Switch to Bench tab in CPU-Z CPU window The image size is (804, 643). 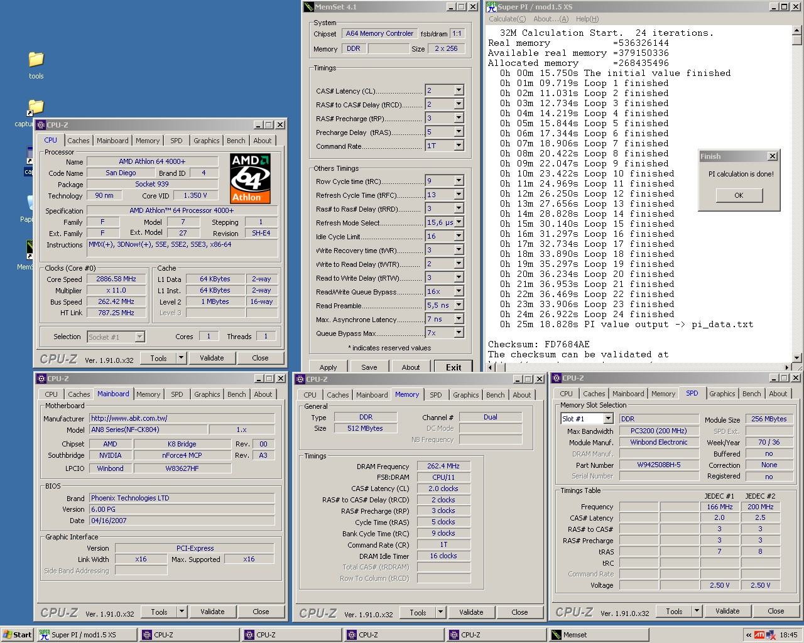point(236,141)
